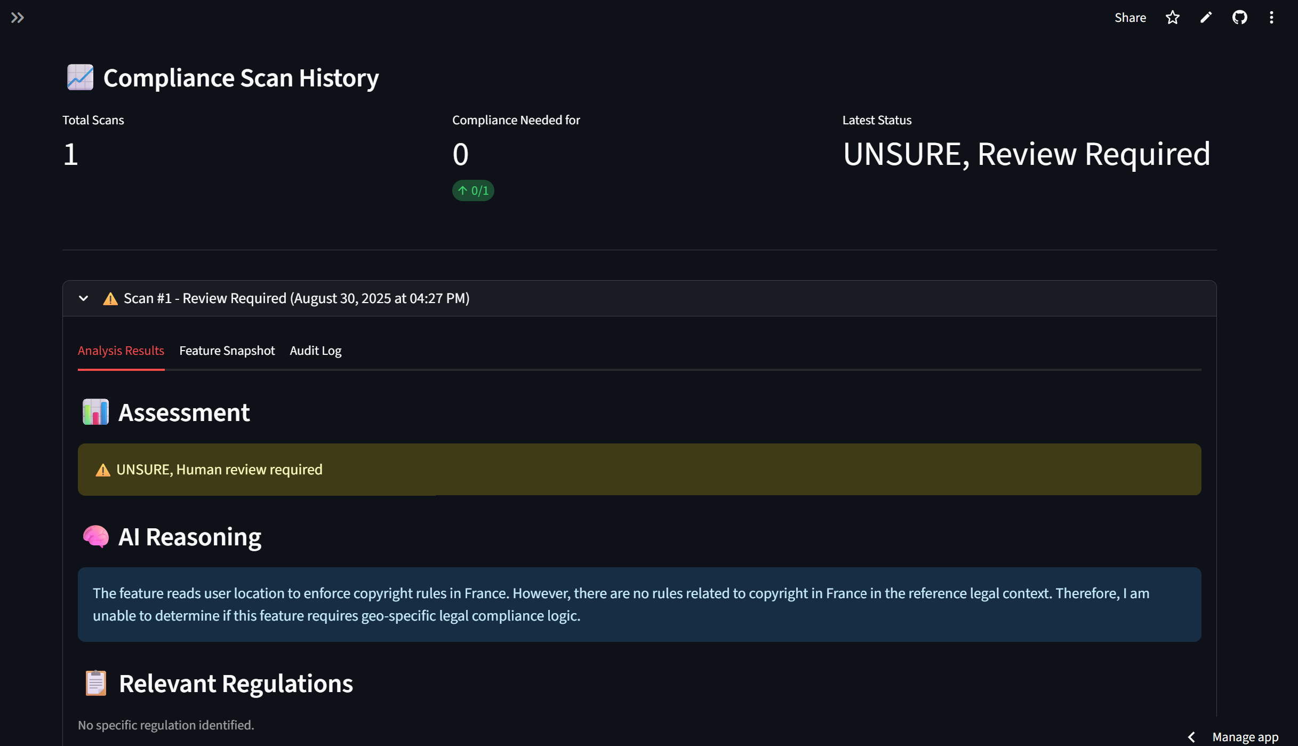Click the green 0/1 delta badge

pos(473,191)
